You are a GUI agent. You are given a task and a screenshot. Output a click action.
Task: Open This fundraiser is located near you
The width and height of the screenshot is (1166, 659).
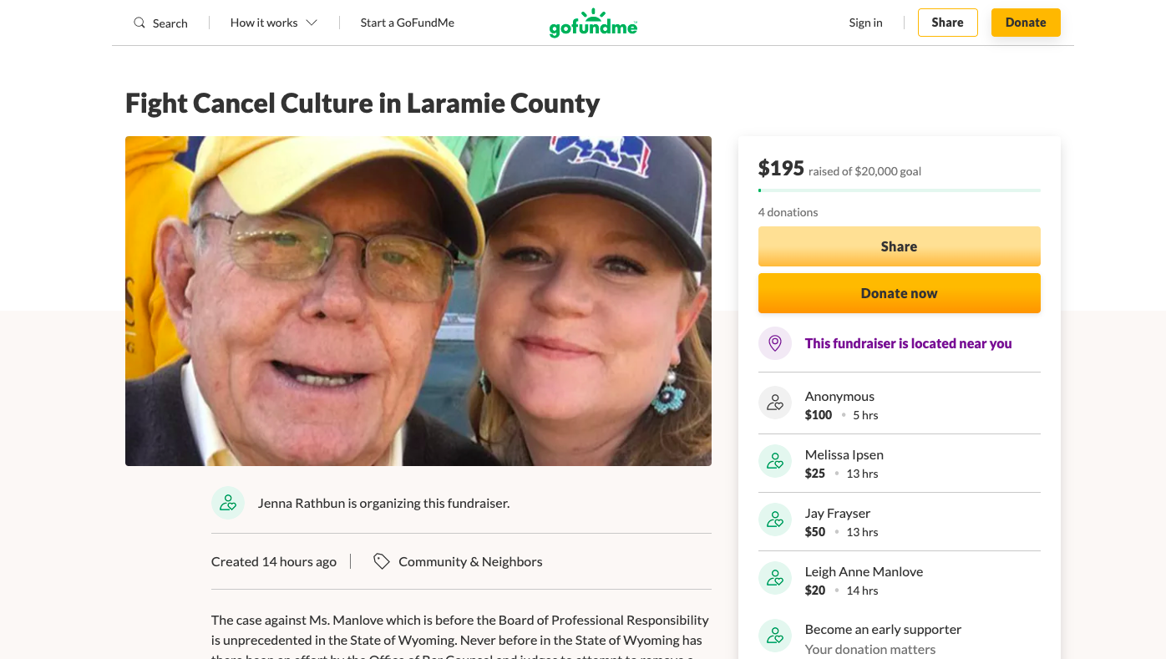908,343
